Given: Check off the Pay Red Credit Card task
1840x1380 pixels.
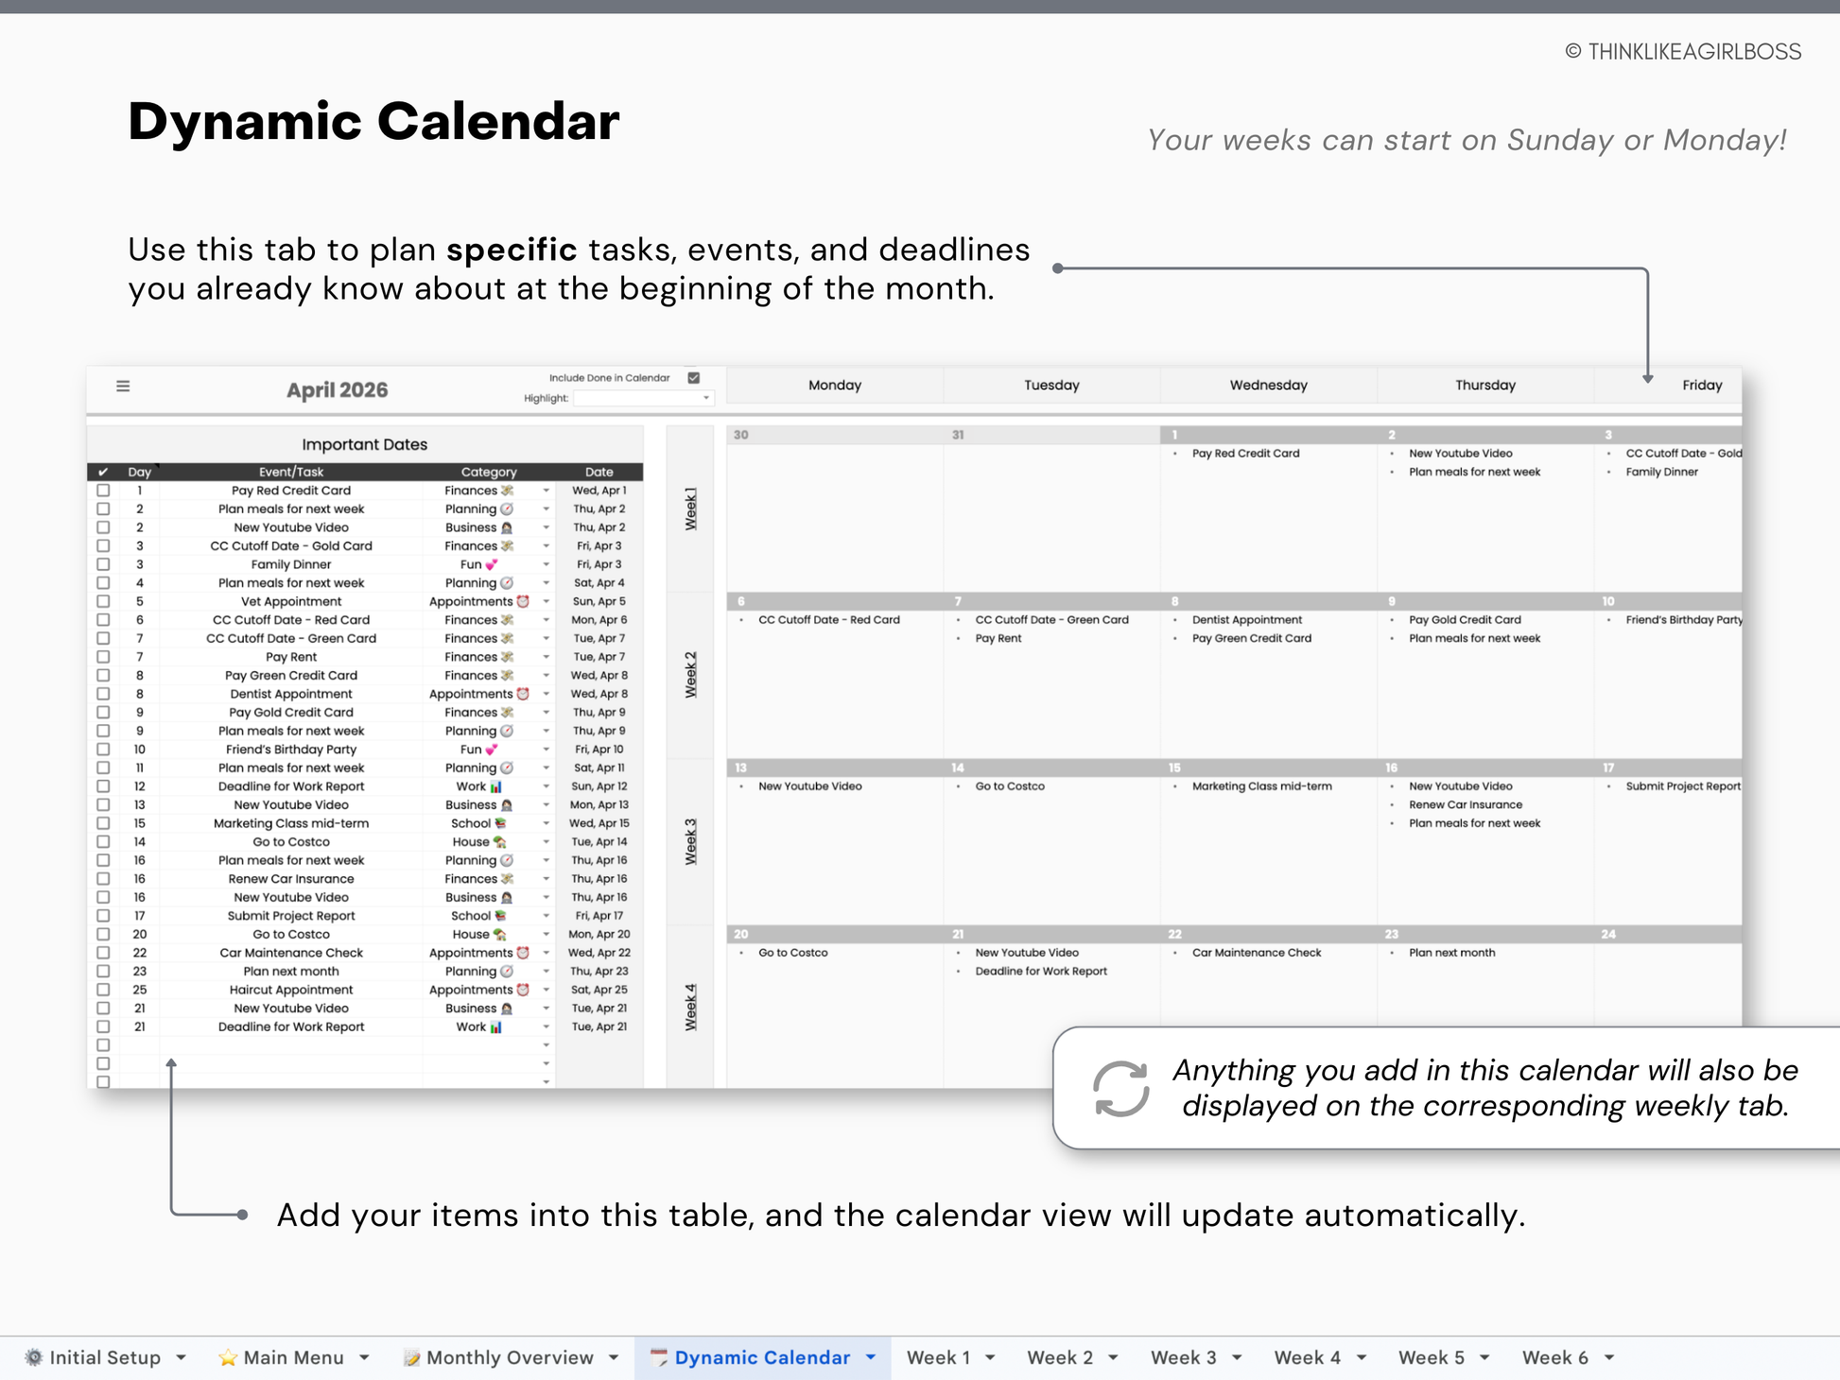Looking at the screenshot, I should 103,491.
